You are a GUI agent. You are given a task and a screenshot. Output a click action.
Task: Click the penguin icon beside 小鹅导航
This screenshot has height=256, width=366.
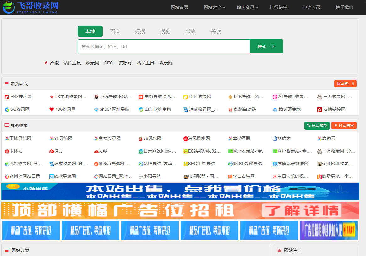pyautogui.click(x=96, y=97)
